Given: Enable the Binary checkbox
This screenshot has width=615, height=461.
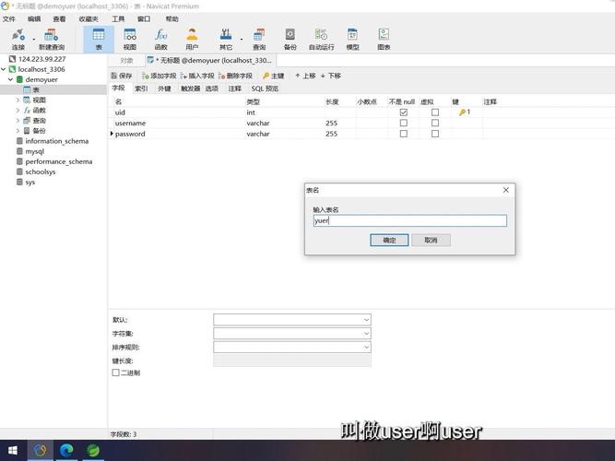Looking at the screenshot, I should tap(115, 372).
